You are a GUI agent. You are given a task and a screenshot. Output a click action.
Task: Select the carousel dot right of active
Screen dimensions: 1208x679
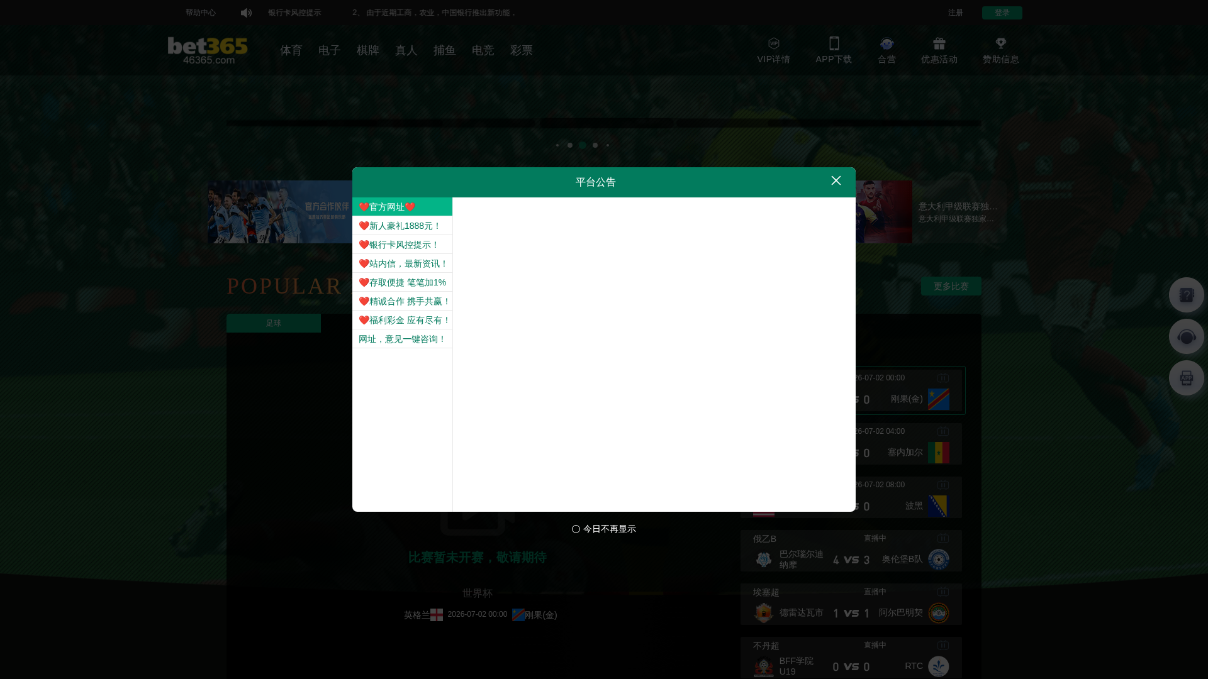(595, 145)
